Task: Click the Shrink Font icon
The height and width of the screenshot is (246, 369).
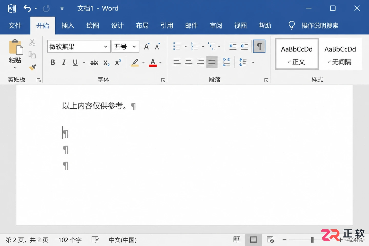Action: (x=158, y=46)
